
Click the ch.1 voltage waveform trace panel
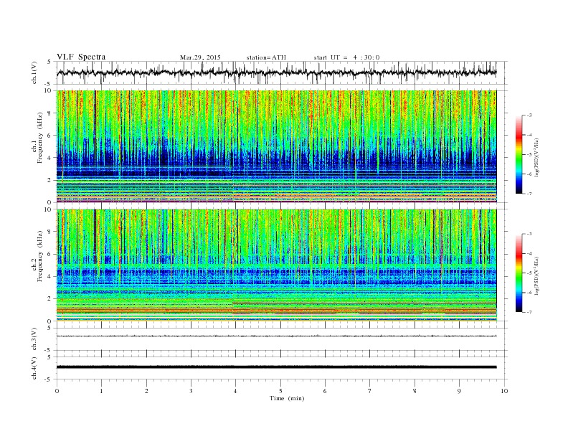[x=282, y=72]
